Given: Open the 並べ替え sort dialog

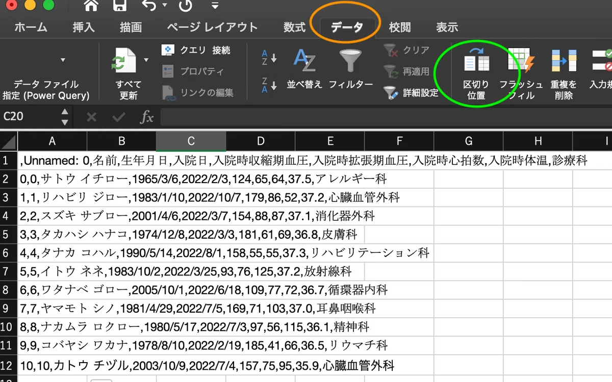Looking at the screenshot, I should [x=304, y=69].
